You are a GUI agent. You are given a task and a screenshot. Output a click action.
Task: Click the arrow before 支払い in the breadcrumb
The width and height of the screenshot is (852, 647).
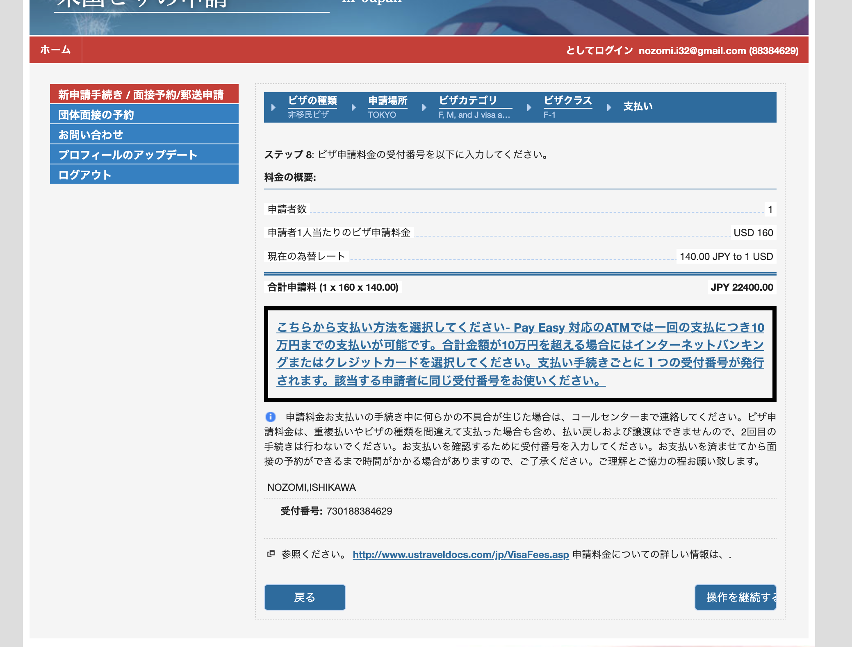[609, 107]
